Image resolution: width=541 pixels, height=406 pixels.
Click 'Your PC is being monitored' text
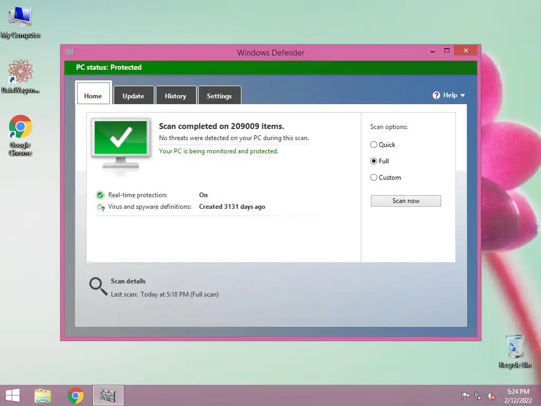coord(219,151)
